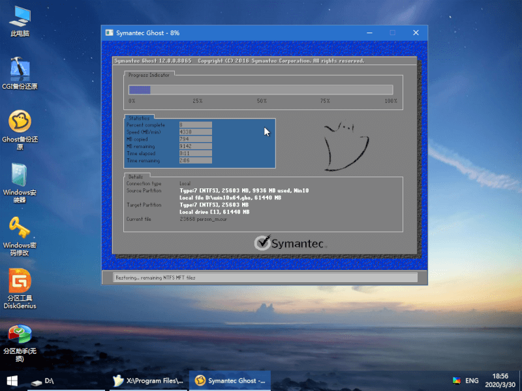This screenshot has height=391, width=522.
Task: Select the Ghost备份还原 desktop icon
Action: coord(20,130)
